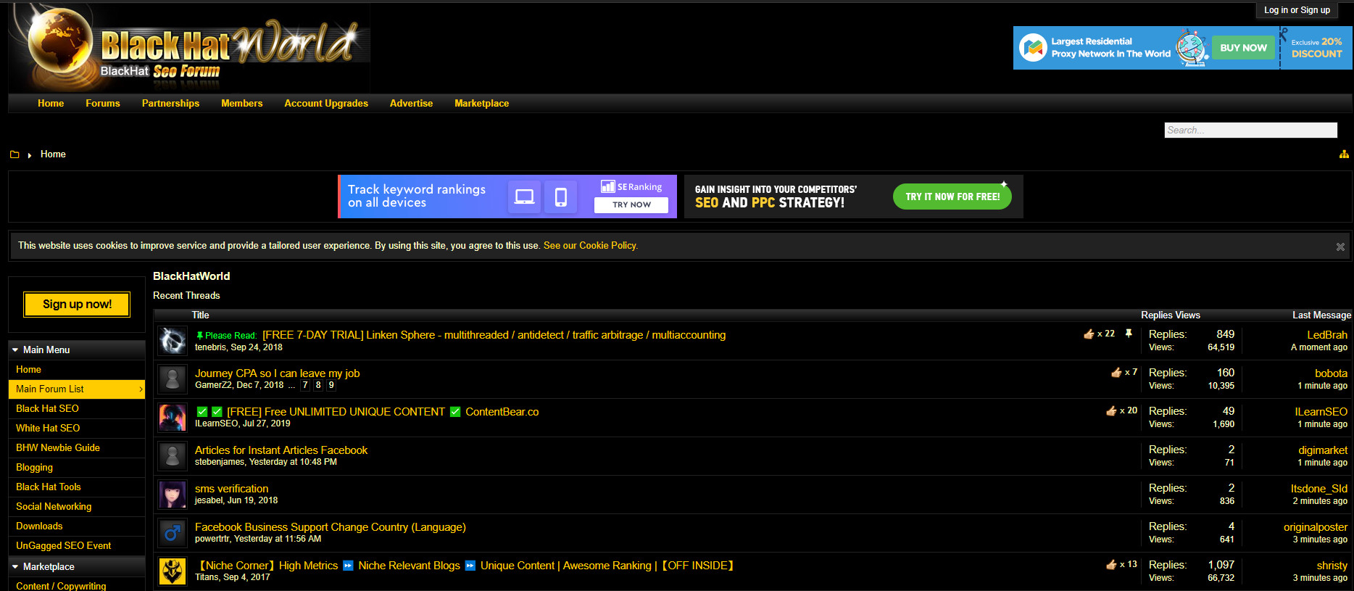Open last poster bobota profile
The width and height of the screenshot is (1354, 591).
[x=1331, y=373]
